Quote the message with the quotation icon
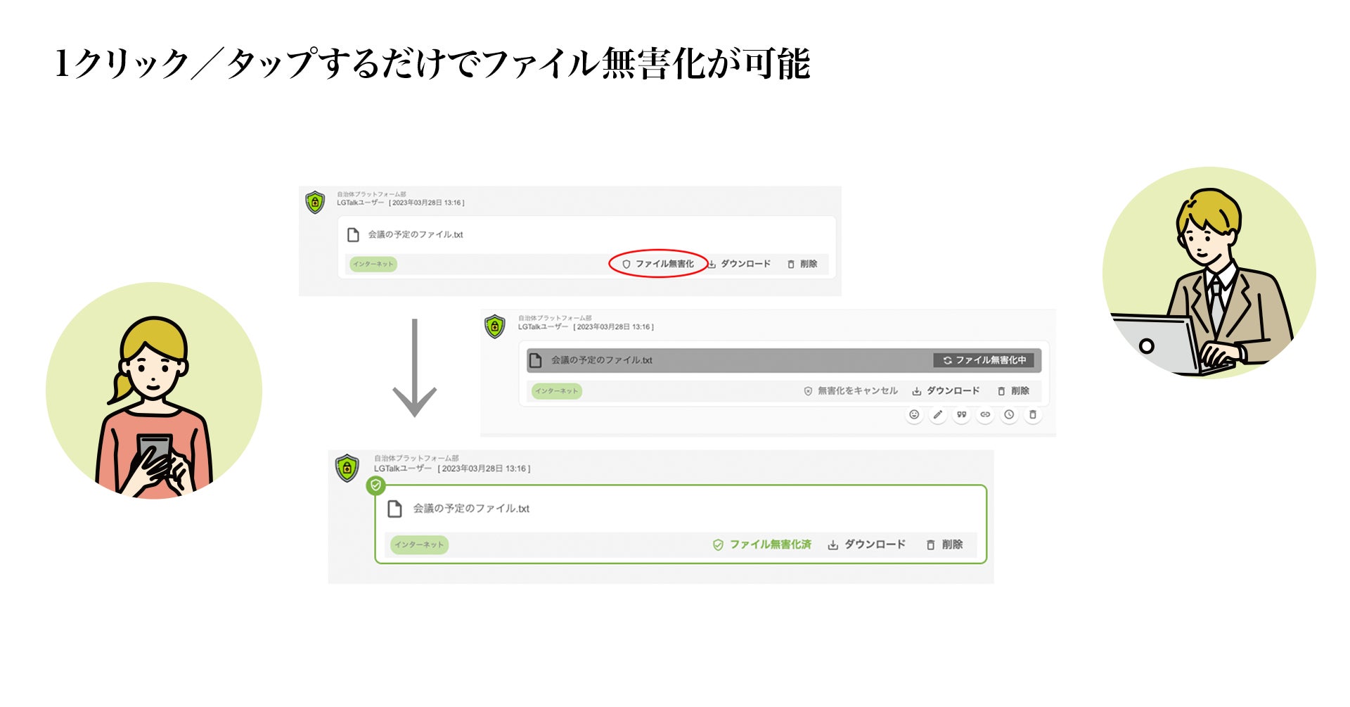The width and height of the screenshot is (1350, 707). (x=961, y=415)
